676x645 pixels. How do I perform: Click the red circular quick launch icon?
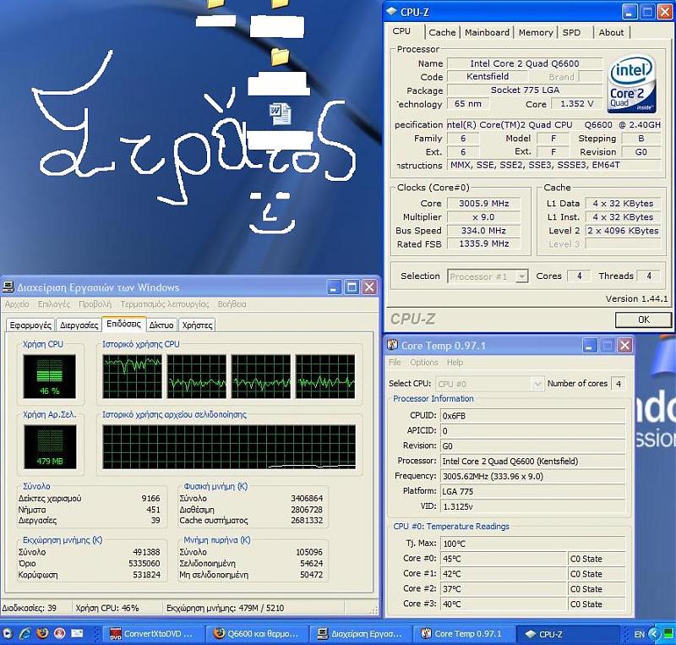[x=59, y=633]
